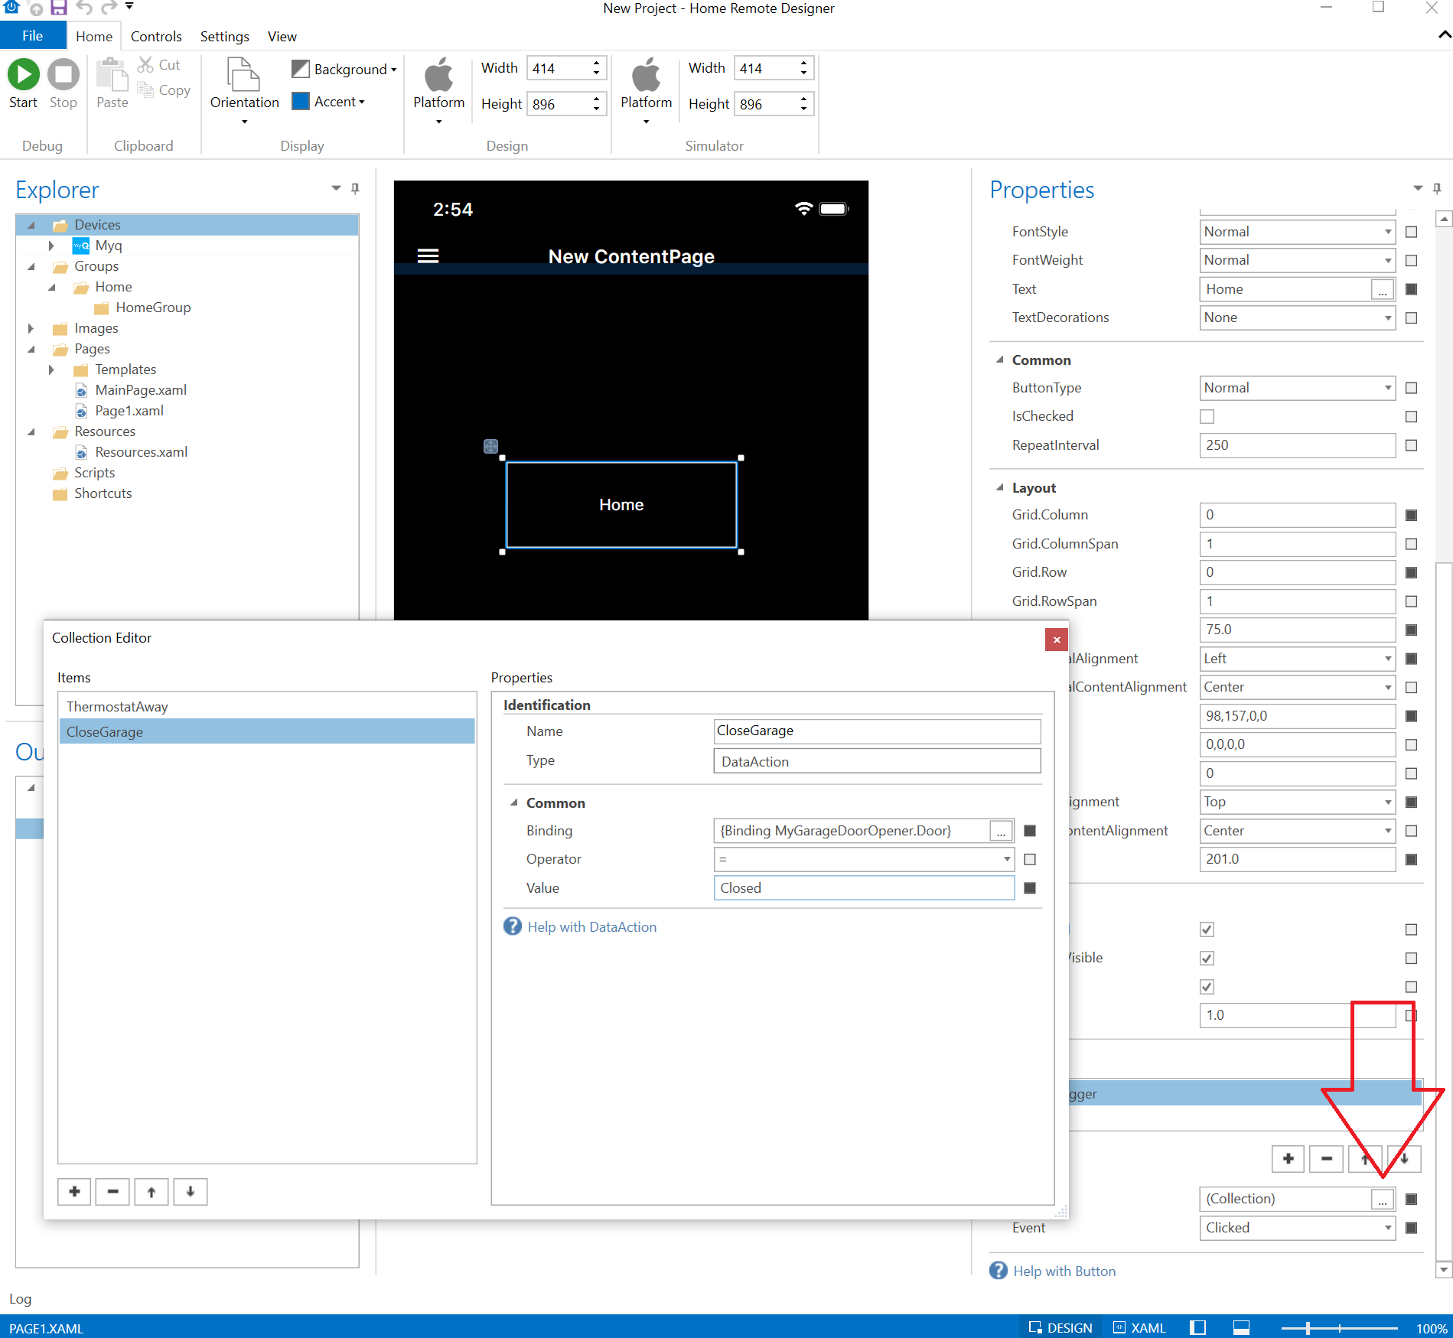The image size is (1453, 1338).
Task: Open the Simulator Platform apple icon
Action: click(x=646, y=74)
